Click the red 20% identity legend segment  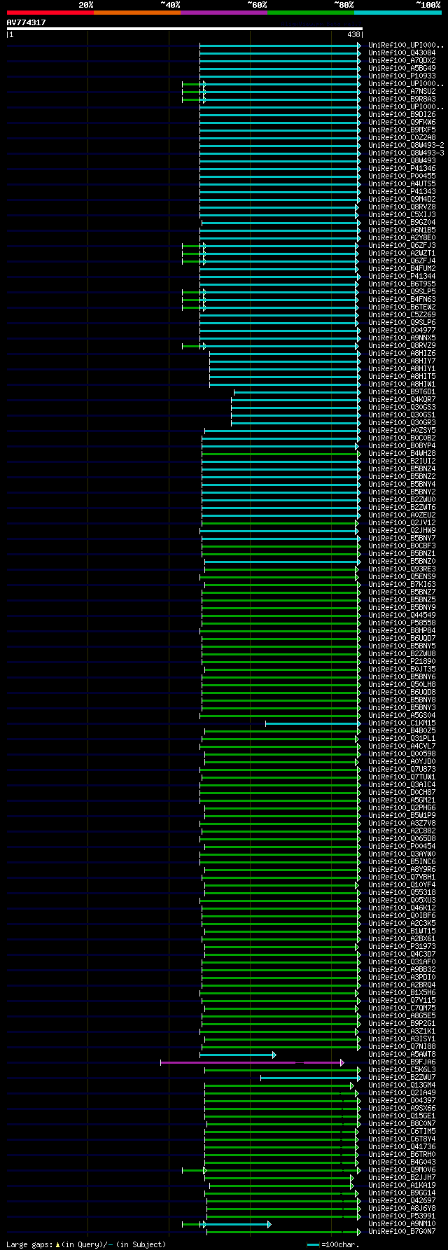coord(50,13)
